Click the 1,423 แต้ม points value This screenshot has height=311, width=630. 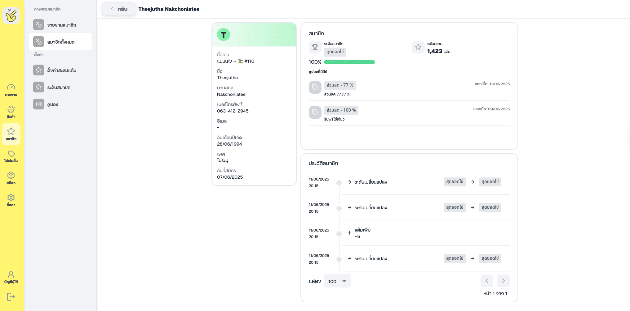(x=439, y=51)
